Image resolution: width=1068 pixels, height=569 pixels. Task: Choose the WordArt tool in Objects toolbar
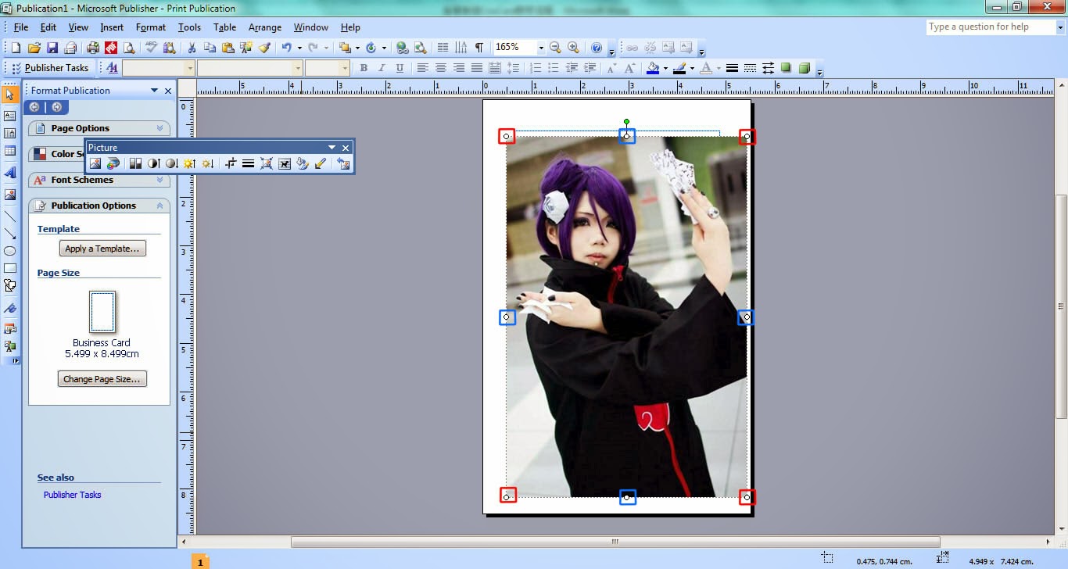pos(10,172)
